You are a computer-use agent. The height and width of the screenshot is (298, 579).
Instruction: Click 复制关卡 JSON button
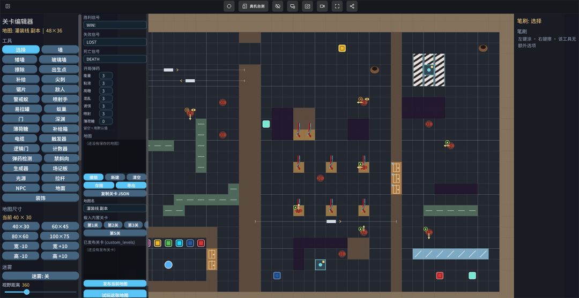[x=115, y=193]
